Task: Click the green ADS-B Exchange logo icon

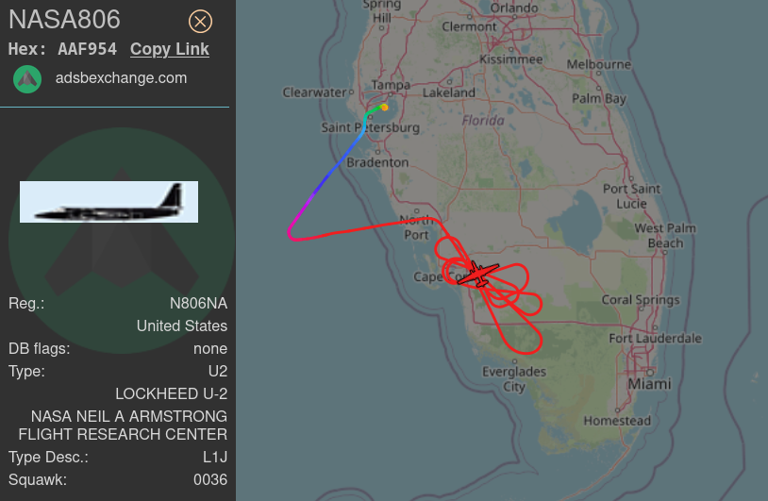Action: coord(27,79)
